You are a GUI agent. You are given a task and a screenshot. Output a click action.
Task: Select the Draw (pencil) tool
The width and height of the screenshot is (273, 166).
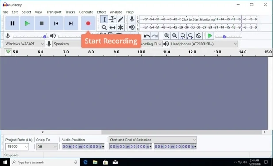point(120,19)
